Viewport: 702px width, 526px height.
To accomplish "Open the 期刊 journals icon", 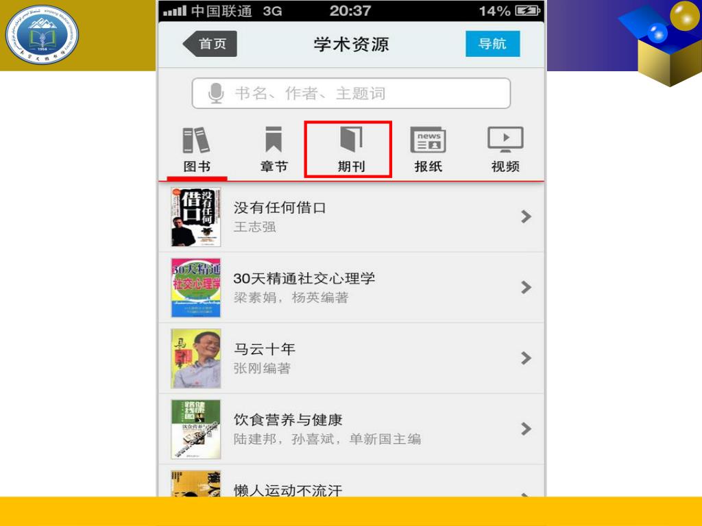I will (x=351, y=139).
